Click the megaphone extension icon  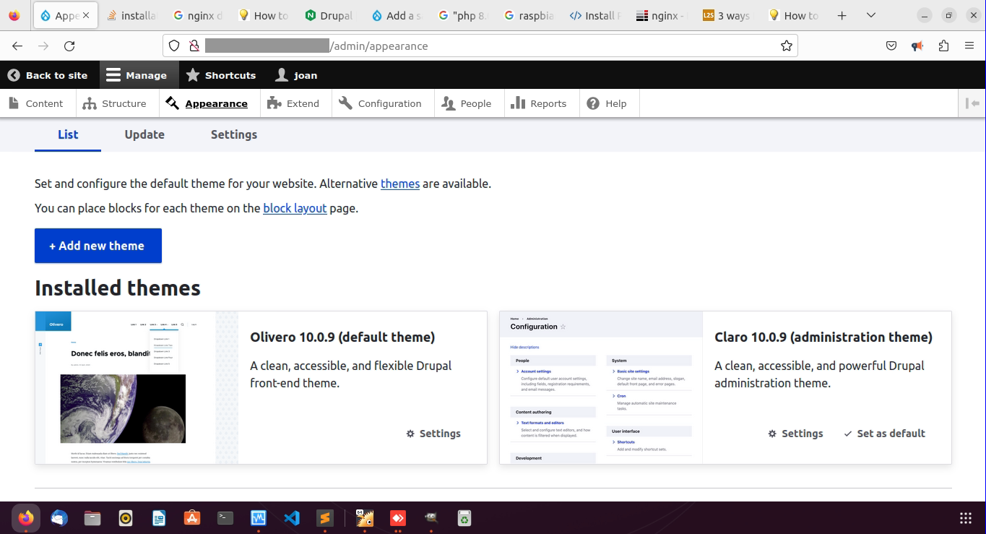(917, 46)
